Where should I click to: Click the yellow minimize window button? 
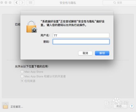pos(6,2)
